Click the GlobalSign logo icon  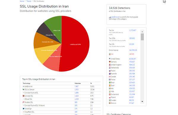23,108
